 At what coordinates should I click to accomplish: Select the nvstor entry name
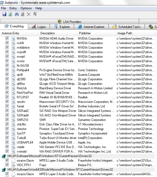[21, 61]
